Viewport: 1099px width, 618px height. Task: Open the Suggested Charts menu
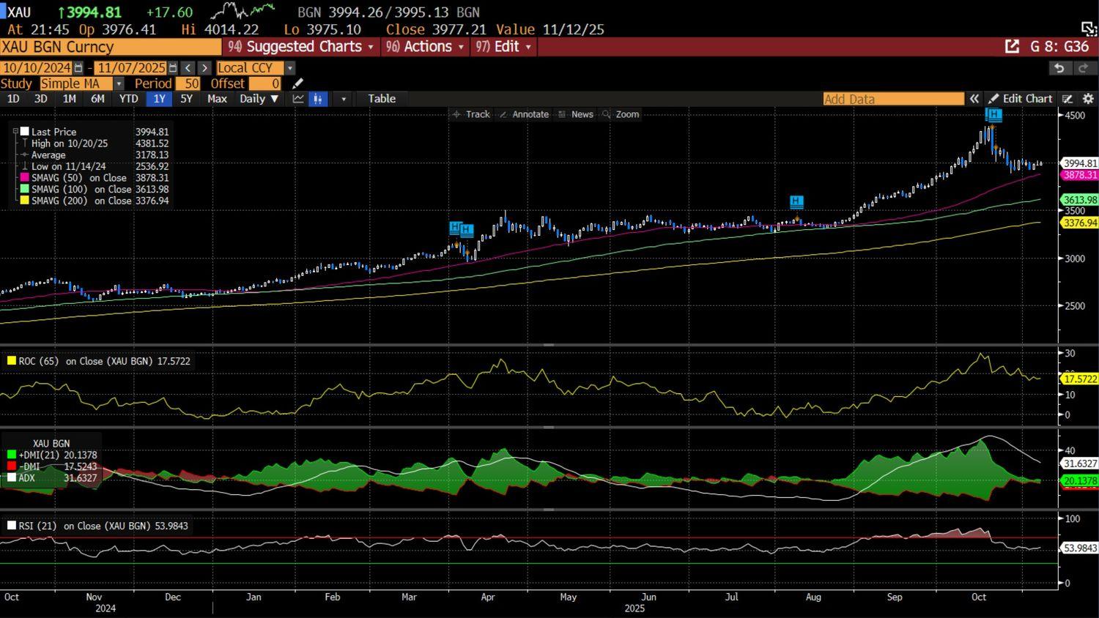click(x=301, y=47)
